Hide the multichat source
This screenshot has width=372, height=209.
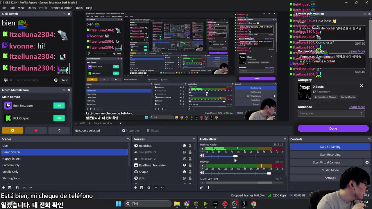point(184,146)
